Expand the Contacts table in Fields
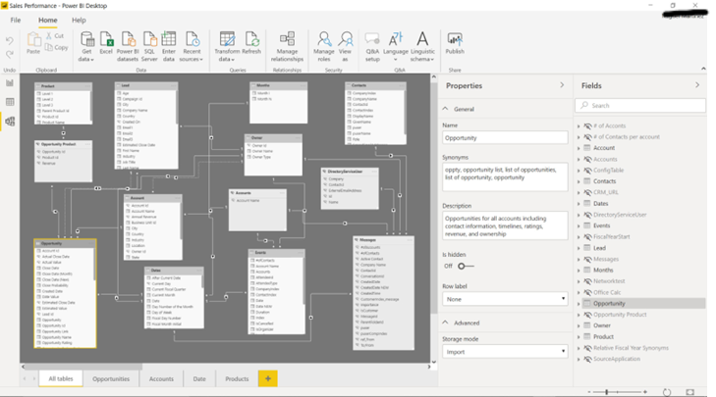The image size is (716, 397). coord(578,181)
